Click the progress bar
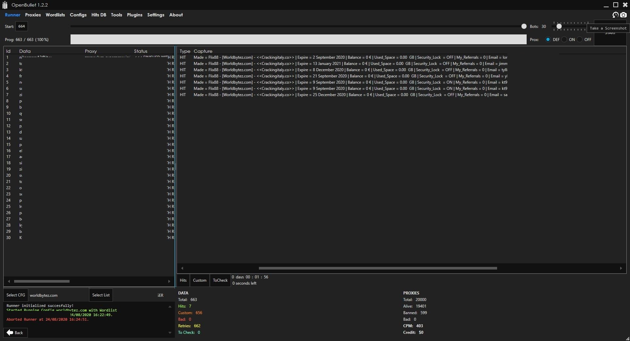Image resolution: width=630 pixels, height=341 pixels. (x=298, y=39)
